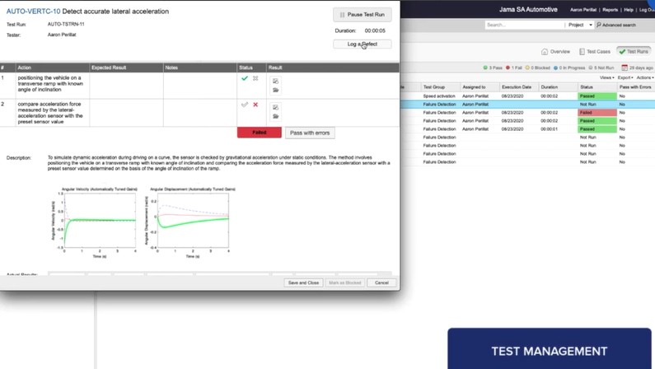Click the Jama SA Automotive project title
The width and height of the screenshot is (655, 369).
click(x=528, y=10)
